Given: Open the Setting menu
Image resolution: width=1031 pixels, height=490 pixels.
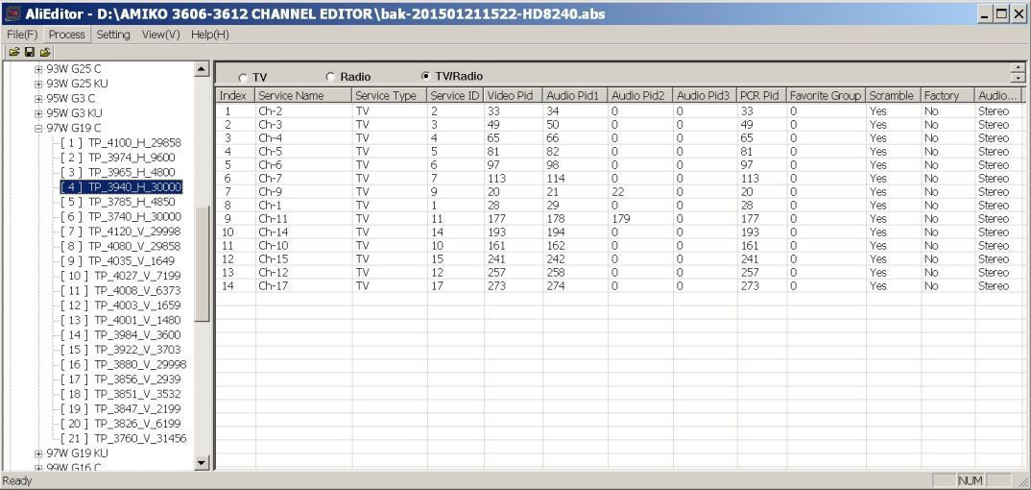Looking at the screenshot, I should pyautogui.click(x=113, y=35).
